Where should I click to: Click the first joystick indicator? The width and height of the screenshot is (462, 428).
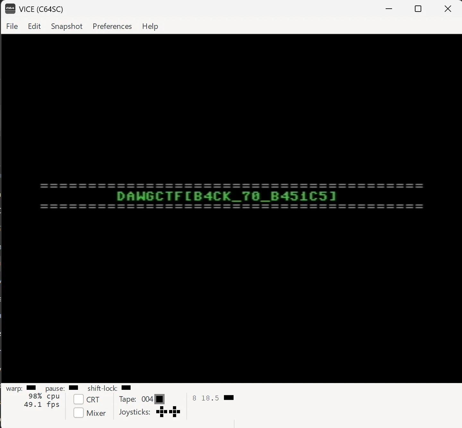(162, 412)
